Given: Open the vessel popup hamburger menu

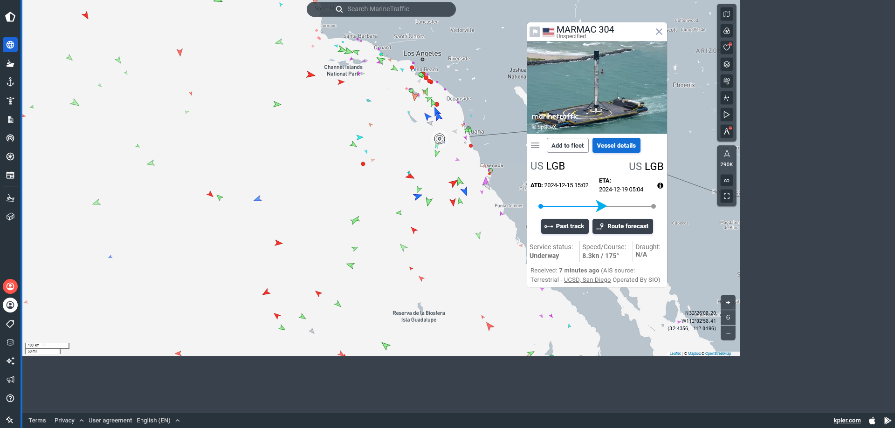Looking at the screenshot, I should click(x=535, y=145).
